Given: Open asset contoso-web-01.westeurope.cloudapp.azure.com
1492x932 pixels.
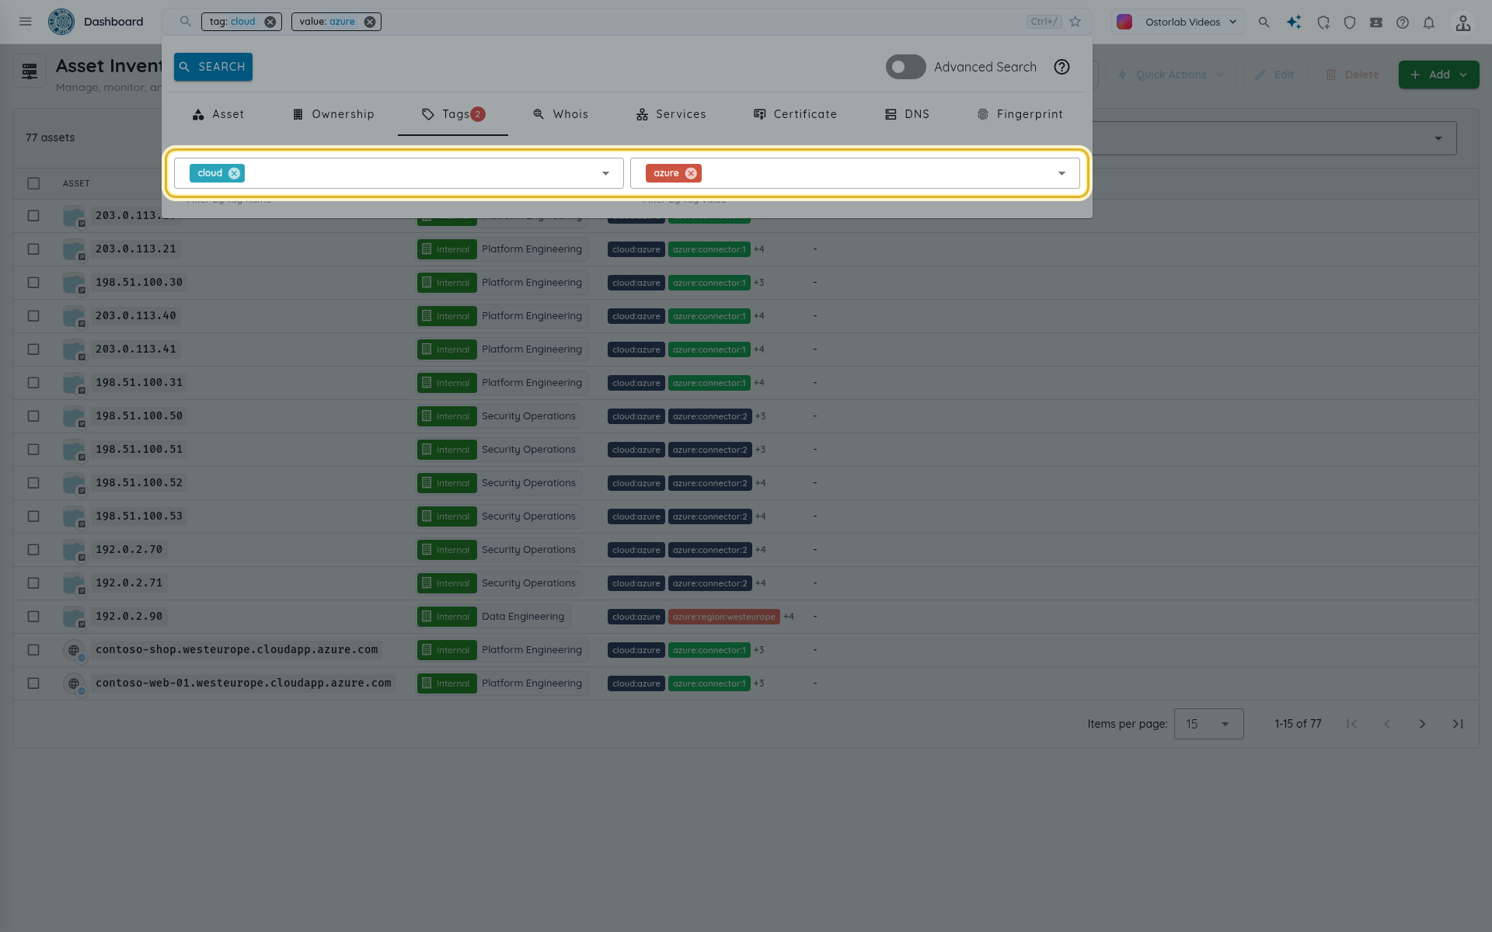Looking at the screenshot, I should (x=243, y=683).
